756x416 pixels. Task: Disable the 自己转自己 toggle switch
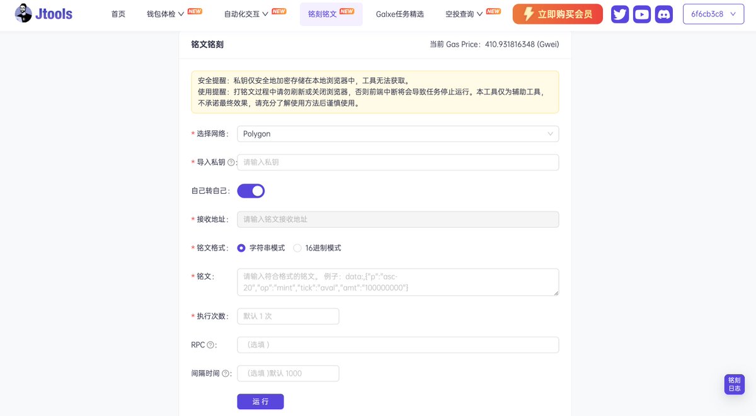(x=250, y=191)
